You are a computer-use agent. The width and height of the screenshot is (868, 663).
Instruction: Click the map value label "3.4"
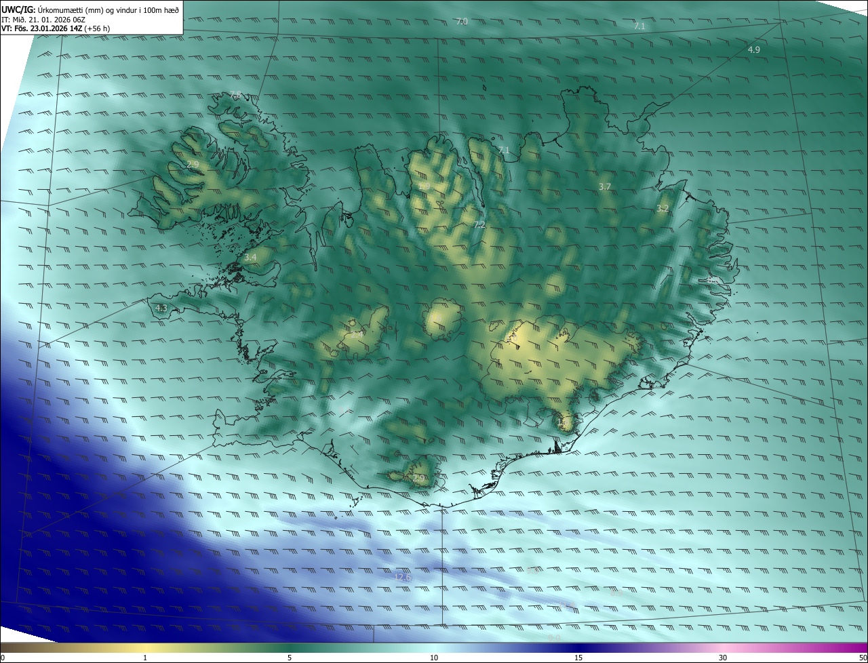(x=250, y=258)
